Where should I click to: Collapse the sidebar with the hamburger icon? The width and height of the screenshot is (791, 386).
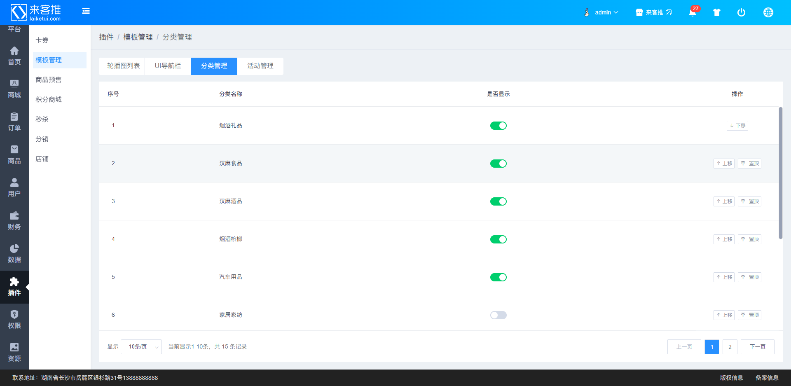(86, 11)
